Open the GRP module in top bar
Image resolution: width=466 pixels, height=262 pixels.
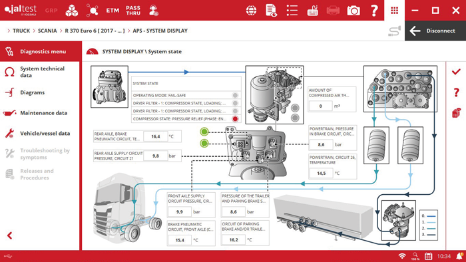[51, 11]
